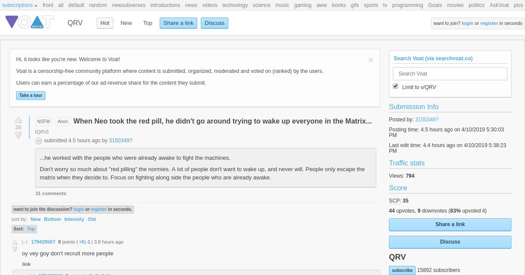Image resolution: width=525 pixels, height=275 pixels.
Task: Open newsubverses in top navigation
Action: [129, 5]
